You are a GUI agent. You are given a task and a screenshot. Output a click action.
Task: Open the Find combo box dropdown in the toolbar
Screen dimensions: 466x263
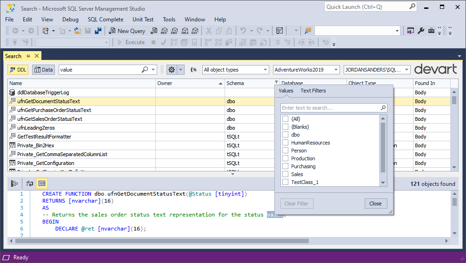pyautogui.click(x=397, y=31)
